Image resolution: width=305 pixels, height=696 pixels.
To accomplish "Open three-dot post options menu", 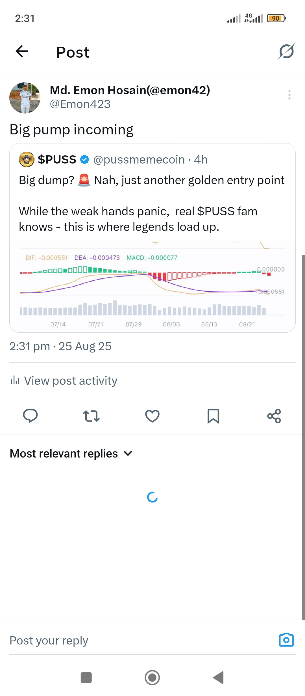I will point(289,95).
